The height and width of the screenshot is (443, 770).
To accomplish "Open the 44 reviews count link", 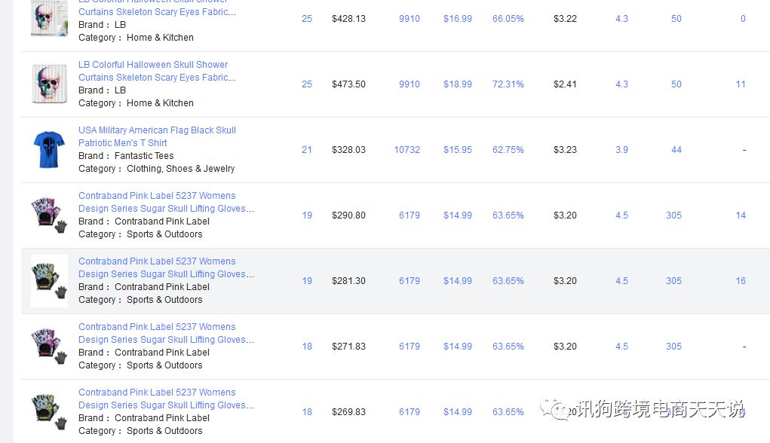I will pyautogui.click(x=676, y=150).
